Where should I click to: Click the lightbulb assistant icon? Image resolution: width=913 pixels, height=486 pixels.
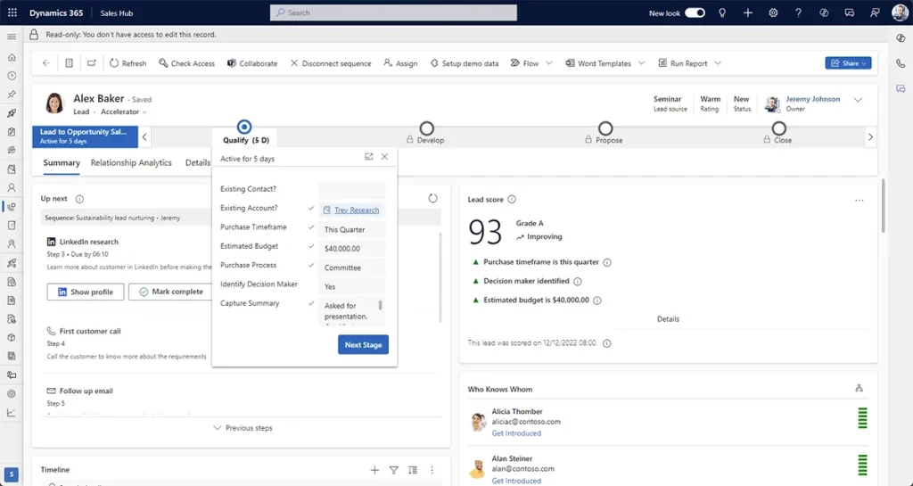pyautogui.click(x=722, y=12)
